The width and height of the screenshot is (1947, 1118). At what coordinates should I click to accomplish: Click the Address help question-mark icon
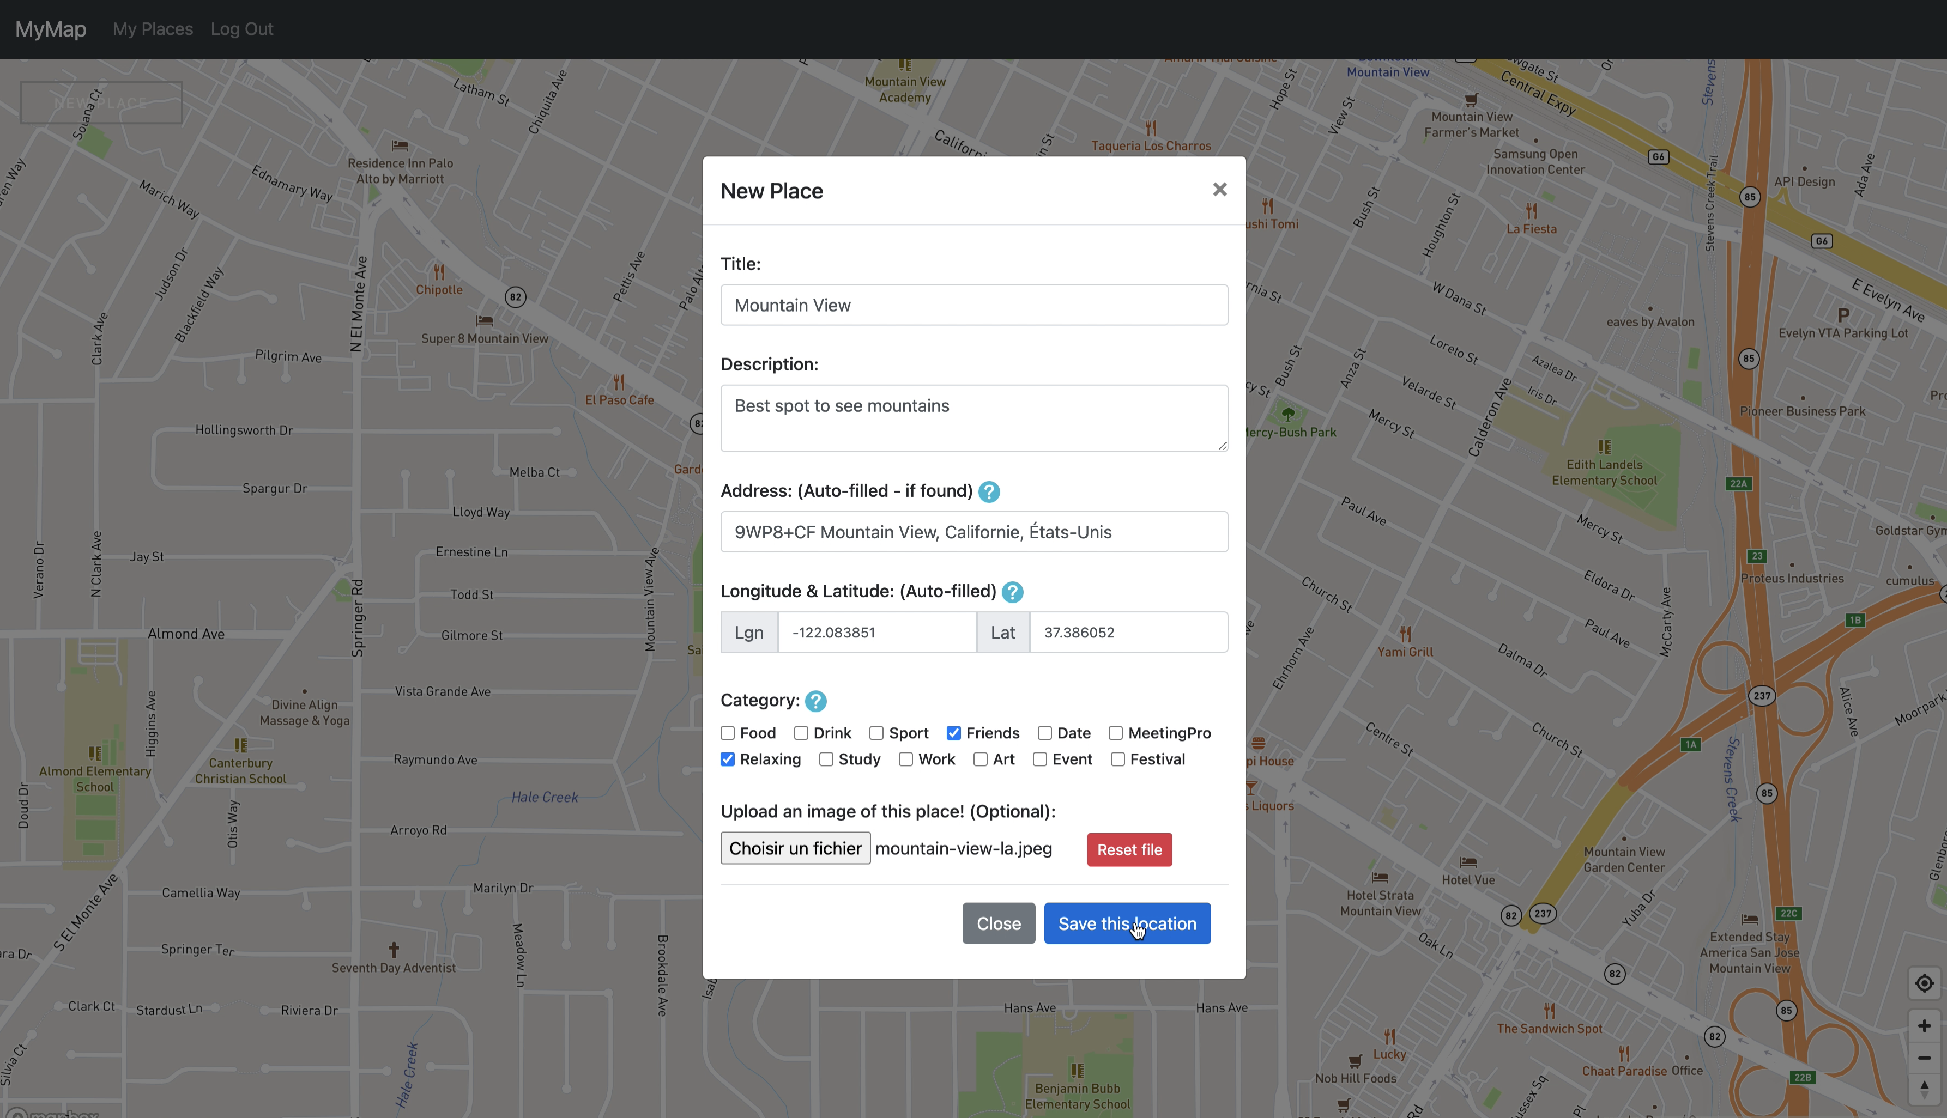point(988,491)
